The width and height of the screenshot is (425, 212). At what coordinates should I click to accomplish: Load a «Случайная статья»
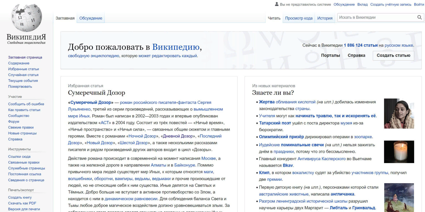23,75
